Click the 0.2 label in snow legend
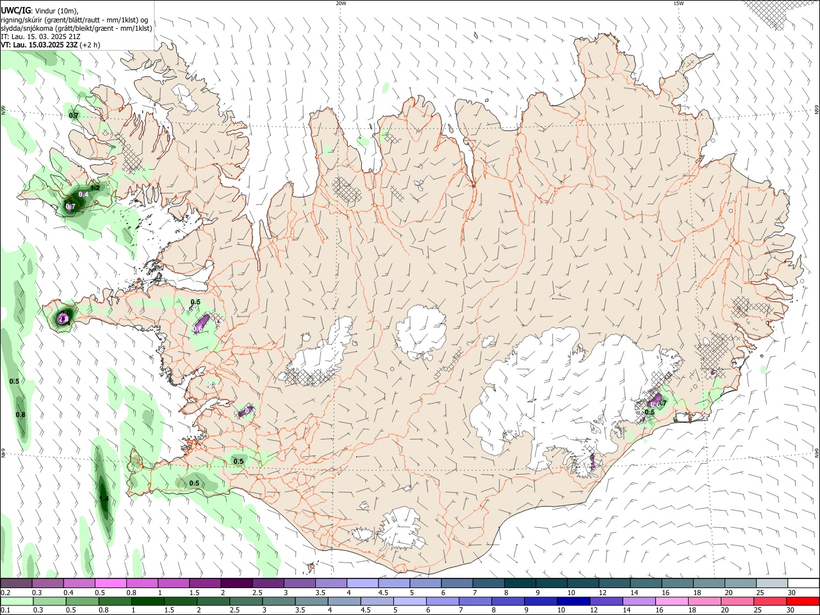This screenshot has height=615, width=820. tap(4, 593)
